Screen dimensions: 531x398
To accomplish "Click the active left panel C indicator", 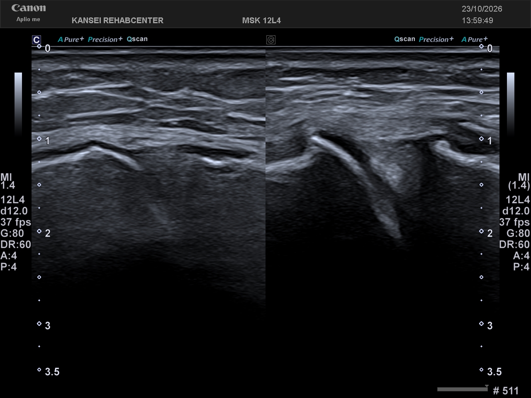I will 37,40.
